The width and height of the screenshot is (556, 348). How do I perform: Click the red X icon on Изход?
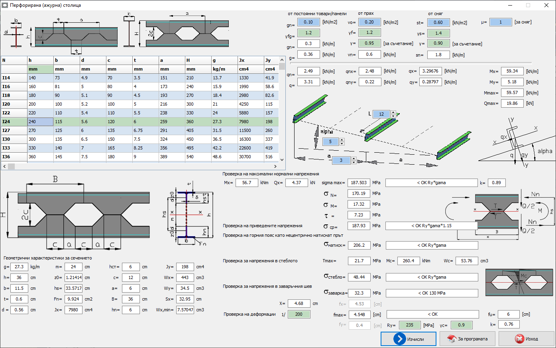pyautogui.click(x=519, y=339)
